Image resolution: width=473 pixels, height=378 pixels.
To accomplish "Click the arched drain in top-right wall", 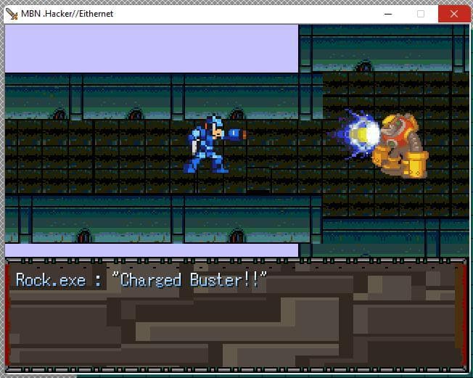I will pyautogui.click(x=363, y=66).
